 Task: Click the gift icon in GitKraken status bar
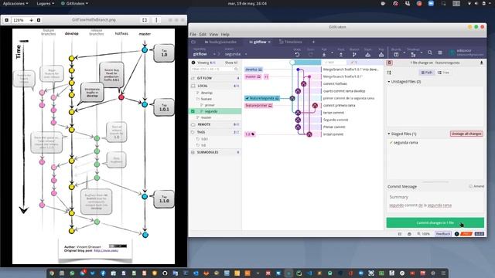pos(409,234)
